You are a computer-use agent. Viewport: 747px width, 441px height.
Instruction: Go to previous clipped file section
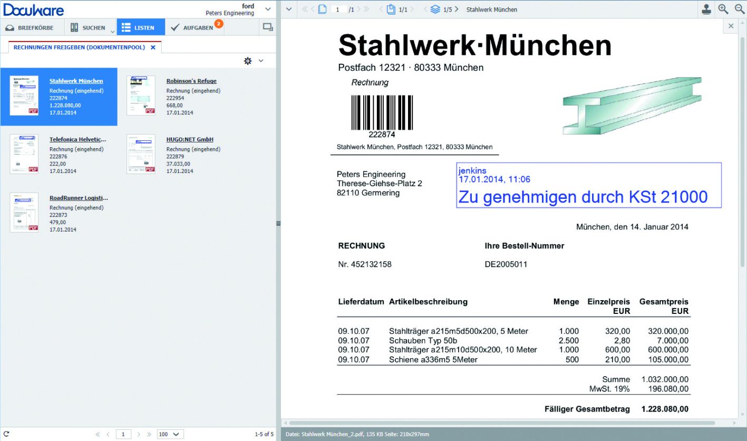pyautogui.click(x=381, y=9)
